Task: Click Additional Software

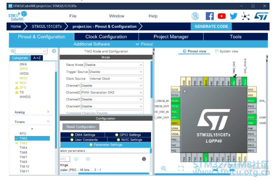Action: coord(92,44)
